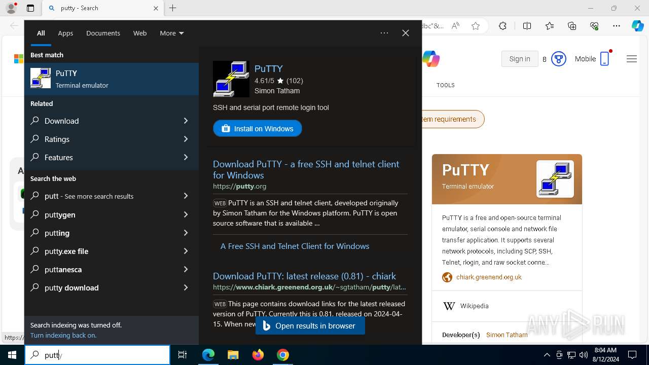
Task: Open Edge Settings and more menu
Action: [617, 26]
